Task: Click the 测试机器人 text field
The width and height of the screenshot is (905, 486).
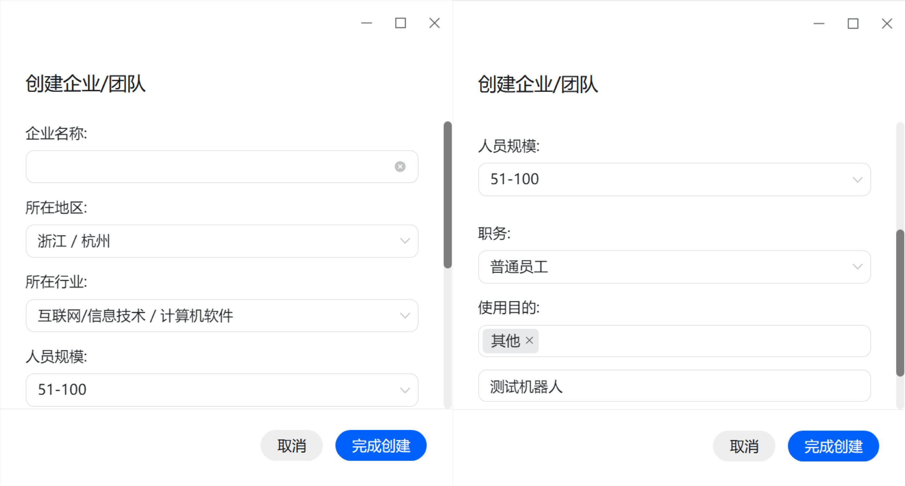Action: pos(674,386)
